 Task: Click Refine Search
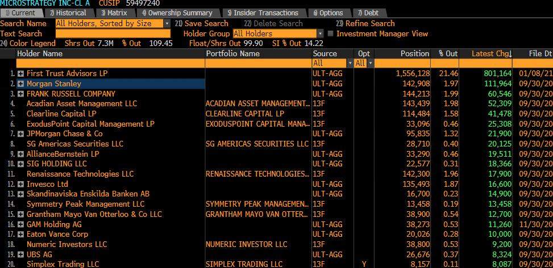point(365,24)
